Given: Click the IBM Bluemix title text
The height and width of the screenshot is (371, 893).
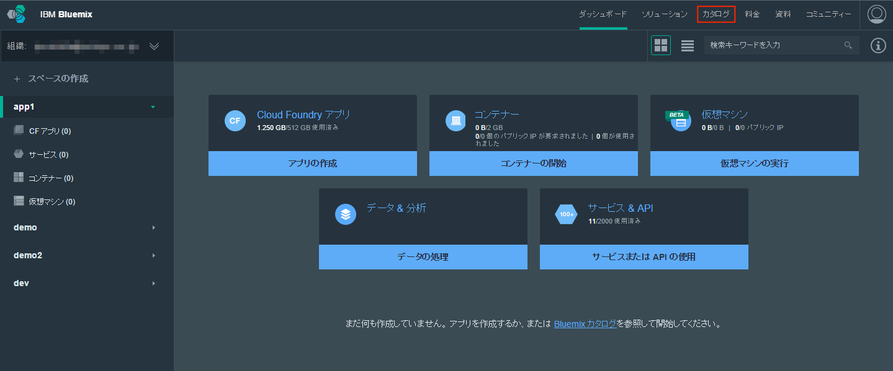Looking at the screenshot, I should [x=66, y=14].
